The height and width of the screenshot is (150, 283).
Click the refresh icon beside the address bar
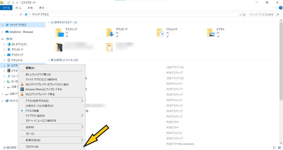point(244,15)
